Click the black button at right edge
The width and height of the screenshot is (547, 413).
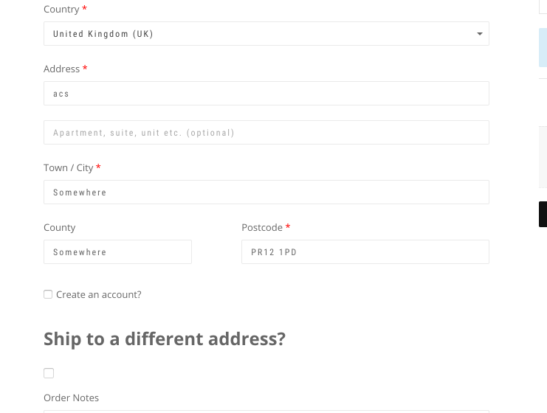pyautogui.click(x=543, y=214)
